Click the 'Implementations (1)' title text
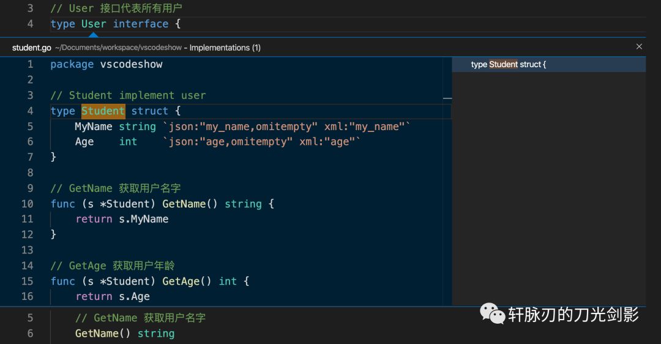Screen dimensions: 661x344 (225, 48)
